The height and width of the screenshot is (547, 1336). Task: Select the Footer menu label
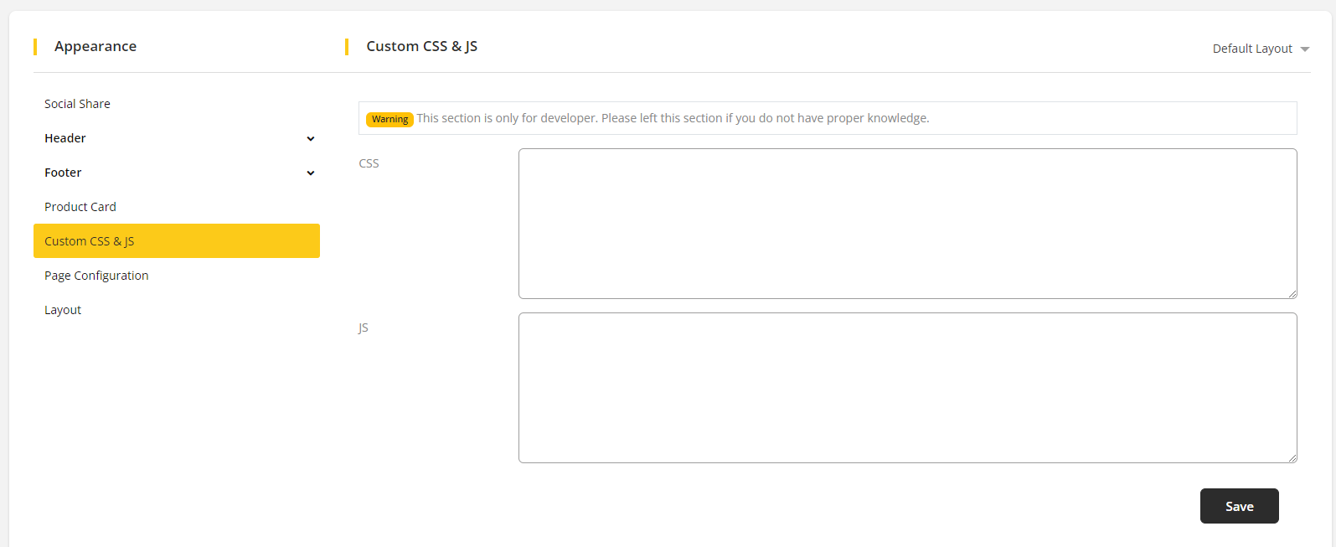63,173
